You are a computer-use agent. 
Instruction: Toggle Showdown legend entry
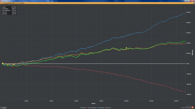(101, 108)
